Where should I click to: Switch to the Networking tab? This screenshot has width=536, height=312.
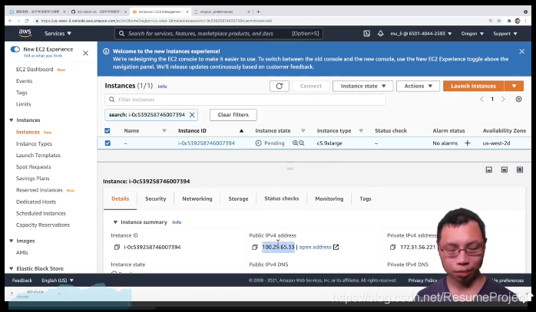197,199
